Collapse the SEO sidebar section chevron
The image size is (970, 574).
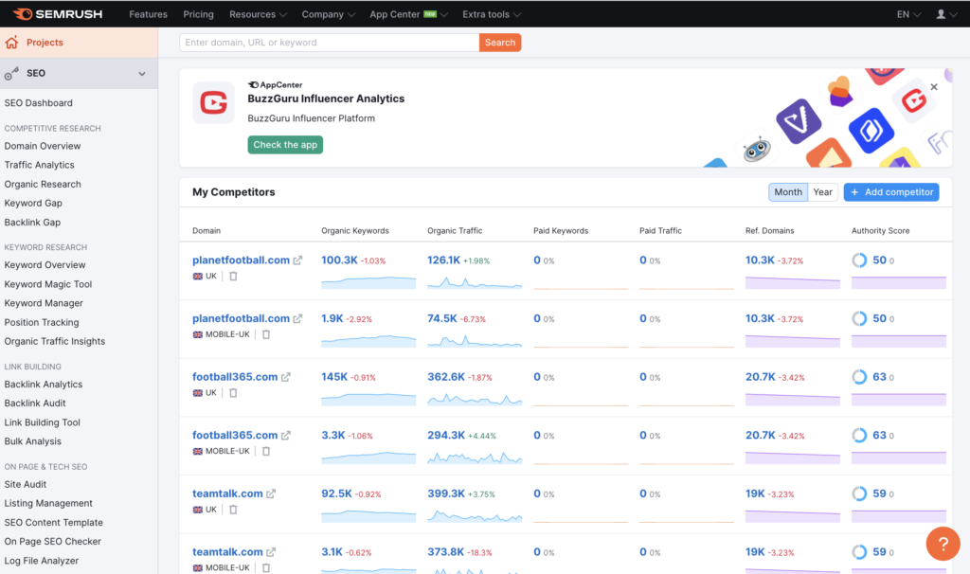click(x=142, y=74)
